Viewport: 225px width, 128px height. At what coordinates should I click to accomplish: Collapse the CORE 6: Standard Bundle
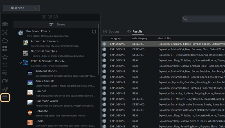click(x=20, y=63)
